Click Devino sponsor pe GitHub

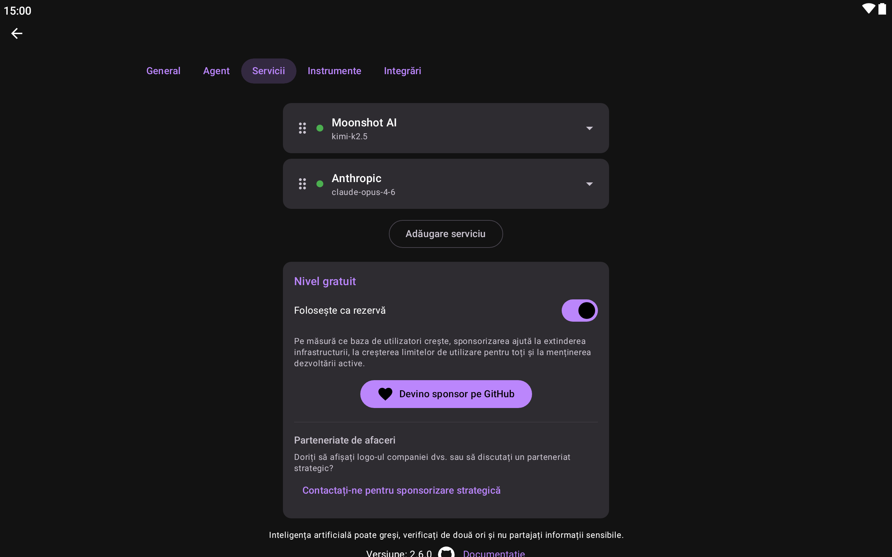446,394
